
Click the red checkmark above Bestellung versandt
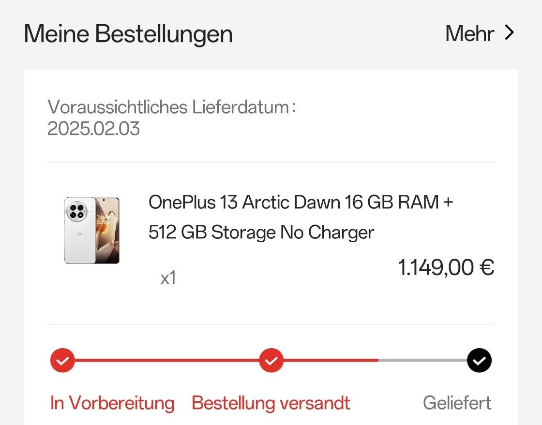(x=271, y=360)
